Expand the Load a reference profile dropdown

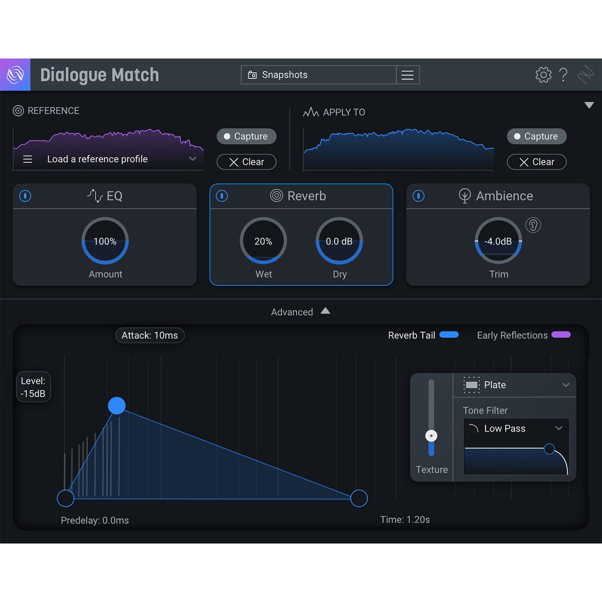coord(193,159)
